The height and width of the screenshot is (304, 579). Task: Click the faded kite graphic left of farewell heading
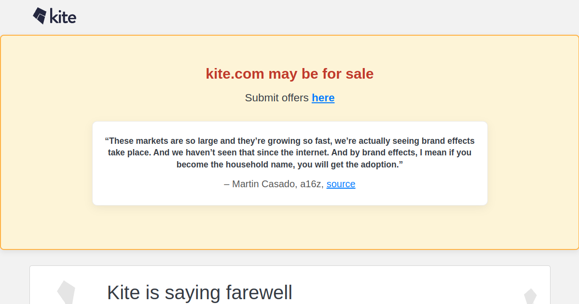tap(66, 292)
